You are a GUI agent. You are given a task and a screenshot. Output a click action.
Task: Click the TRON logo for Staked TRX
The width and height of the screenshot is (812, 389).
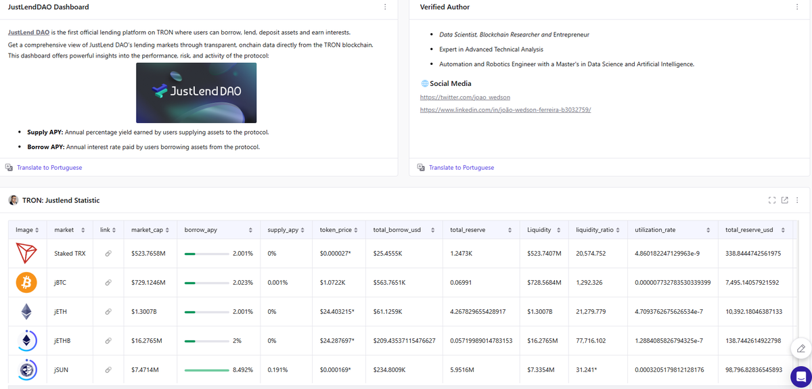click(27, 254)
